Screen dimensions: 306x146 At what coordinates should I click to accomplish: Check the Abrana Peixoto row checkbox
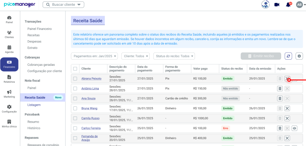pyautogui.click(x=75, y=79)
